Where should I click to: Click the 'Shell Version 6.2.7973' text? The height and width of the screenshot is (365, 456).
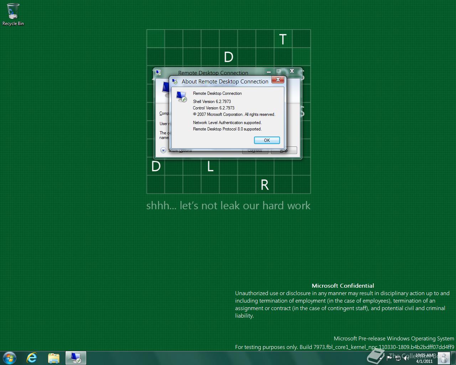pyautogui.click(x=212, y=102)
